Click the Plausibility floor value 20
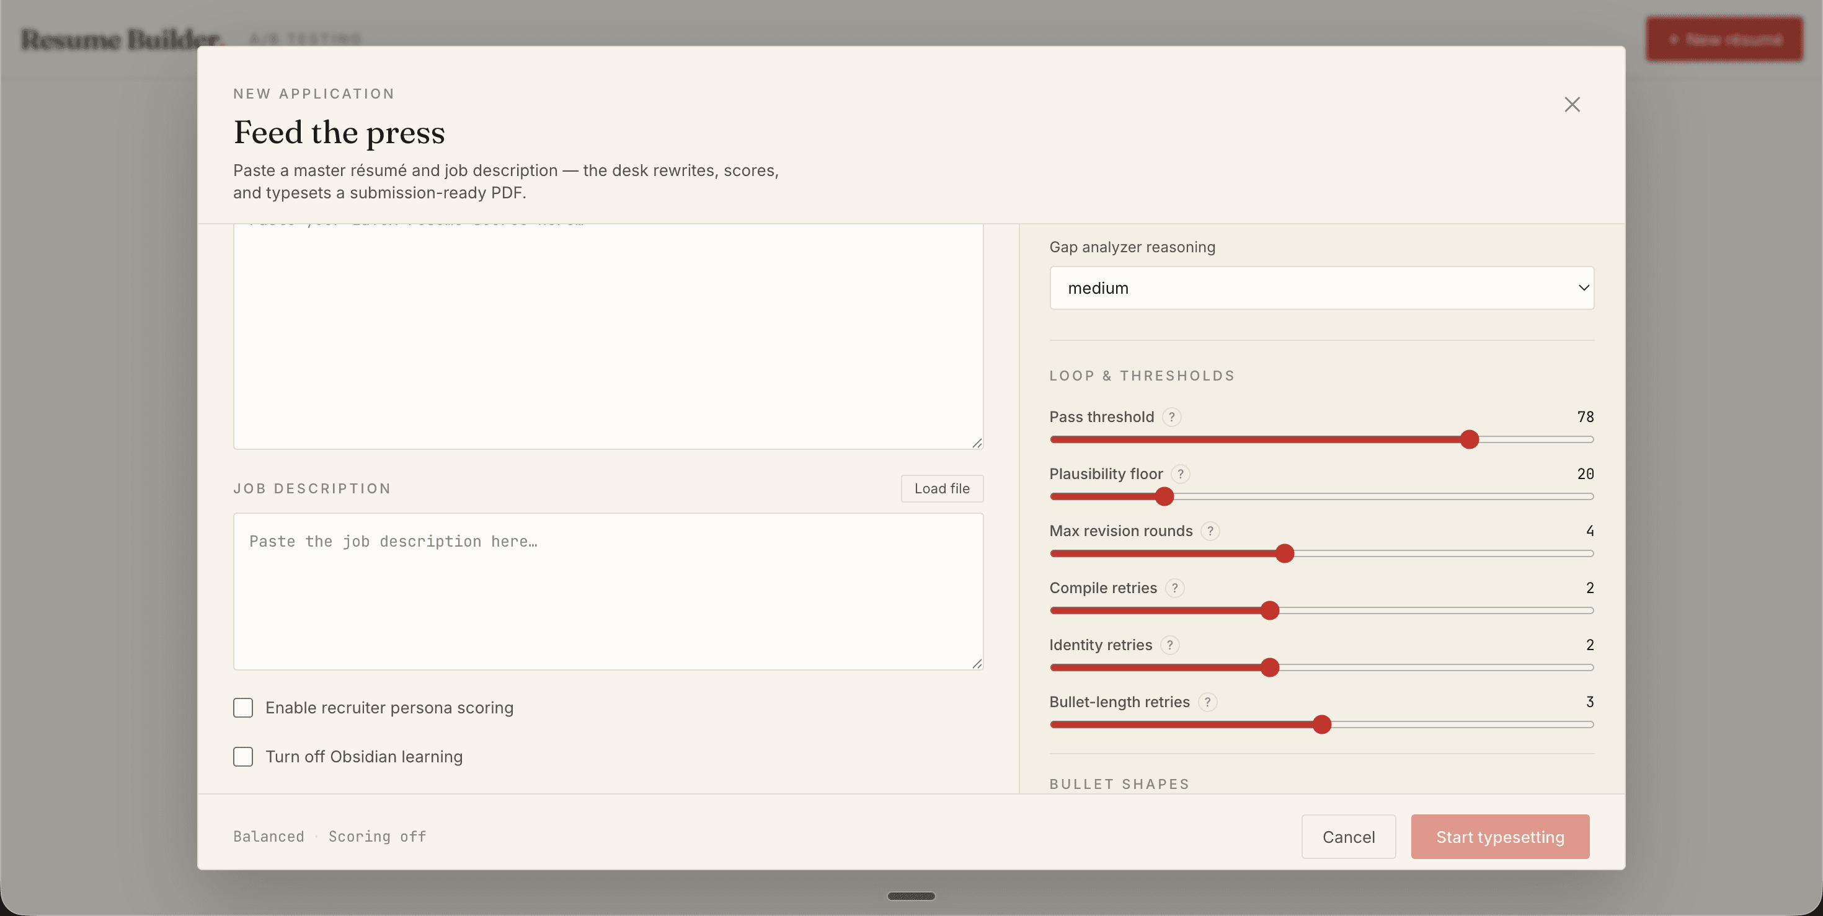Image resolution: width=1823 pixels, height=916 pixels. pyautogui.click(x=1586, y=474)
